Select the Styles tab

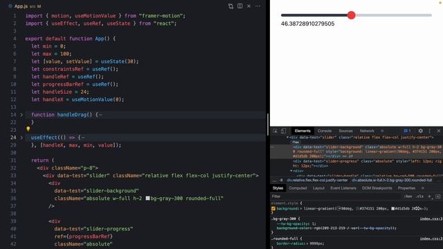(x=278, y=188)
